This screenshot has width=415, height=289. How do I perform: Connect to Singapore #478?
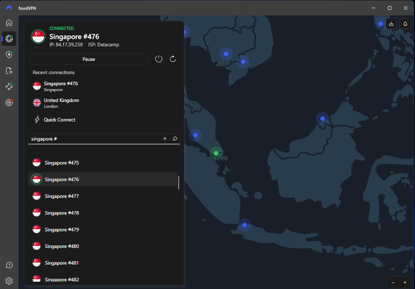point(103,213)
